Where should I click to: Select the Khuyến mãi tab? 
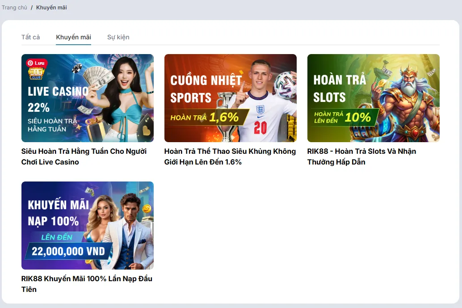pyautogui.click(x=73, y=37)
